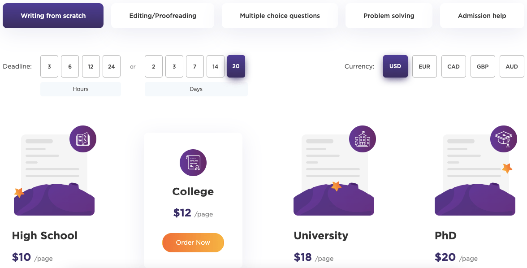Open the University pricing card thumbnail
The height and width of the screenshot is (268, 527).
click(x=334, y=175)
